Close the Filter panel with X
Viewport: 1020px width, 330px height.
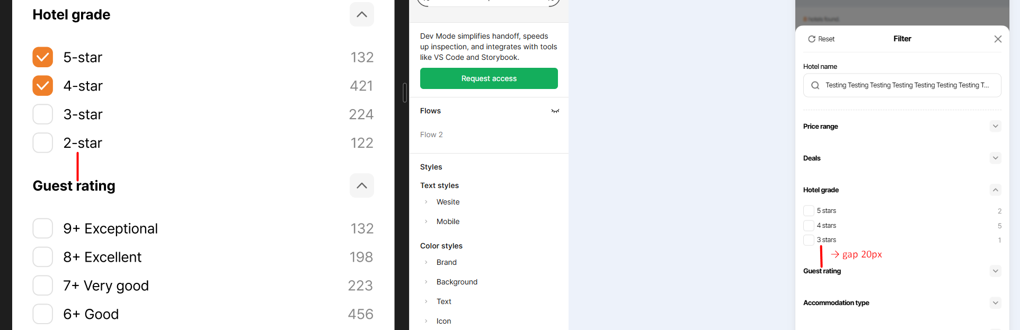998,39
